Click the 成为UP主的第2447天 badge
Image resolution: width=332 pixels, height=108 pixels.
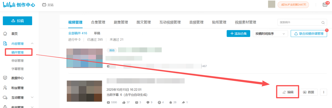coord(293,5)
